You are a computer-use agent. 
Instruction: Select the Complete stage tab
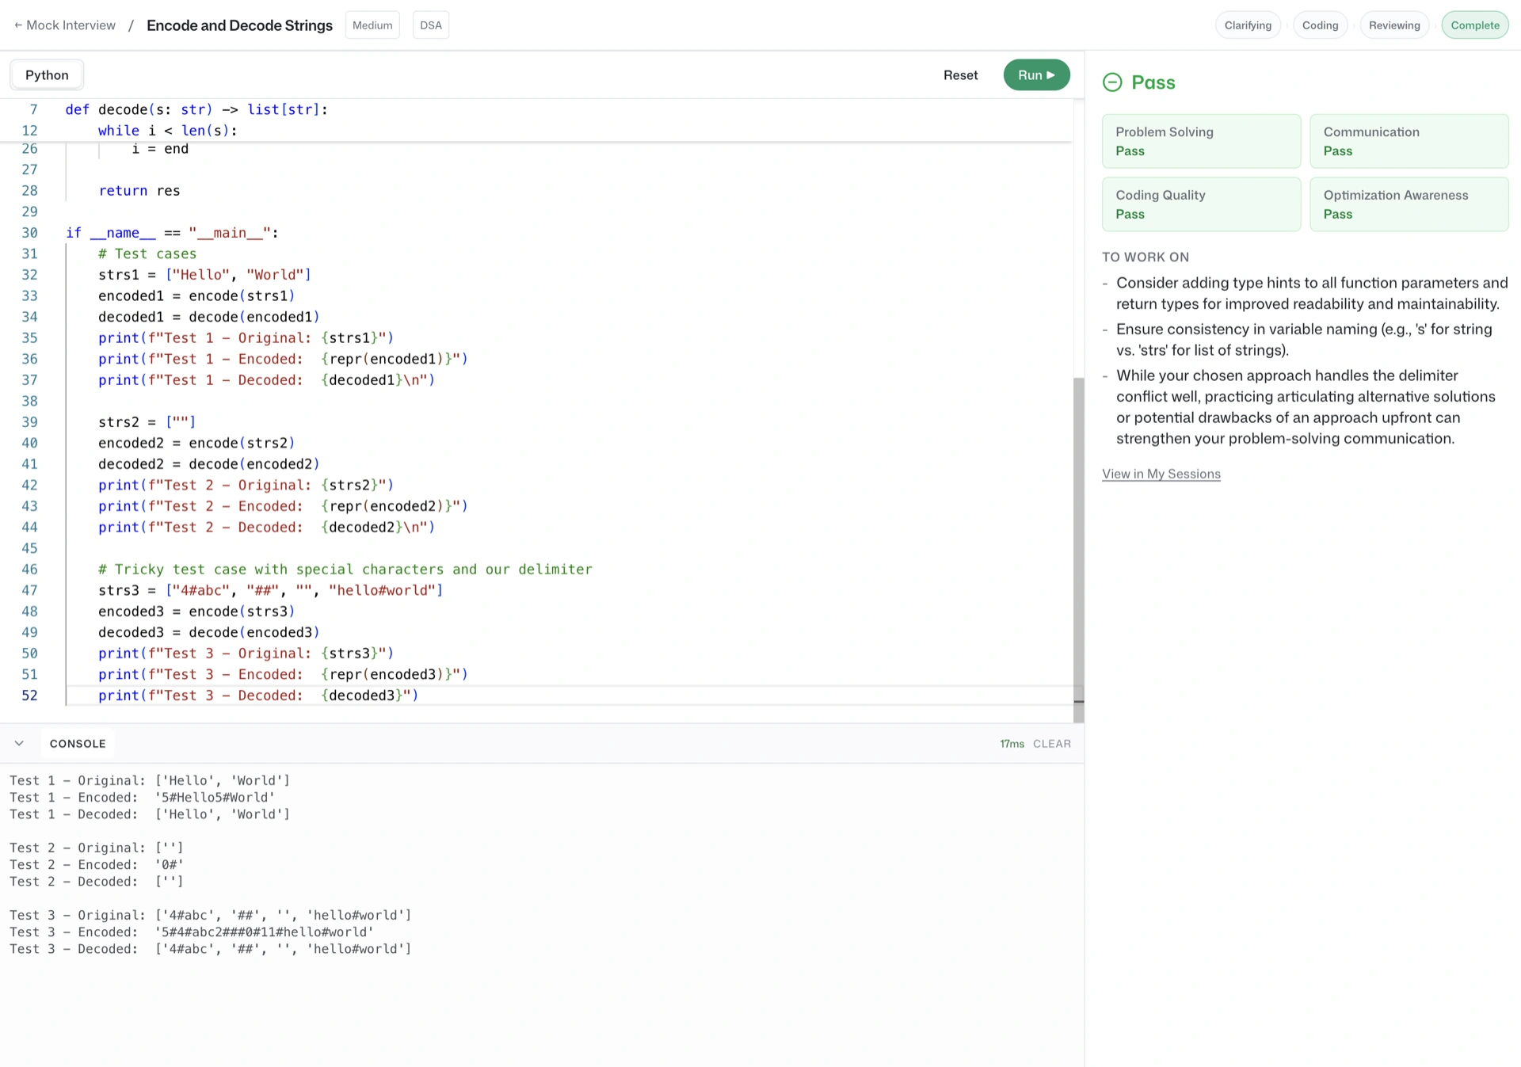1474,25
